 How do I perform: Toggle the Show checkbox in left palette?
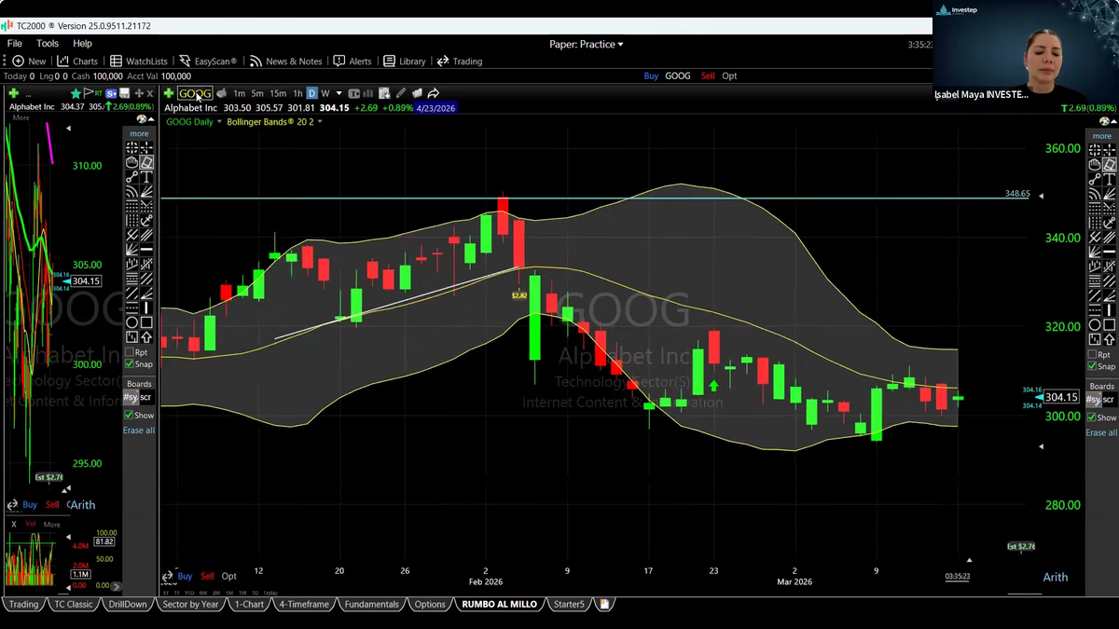131,415
